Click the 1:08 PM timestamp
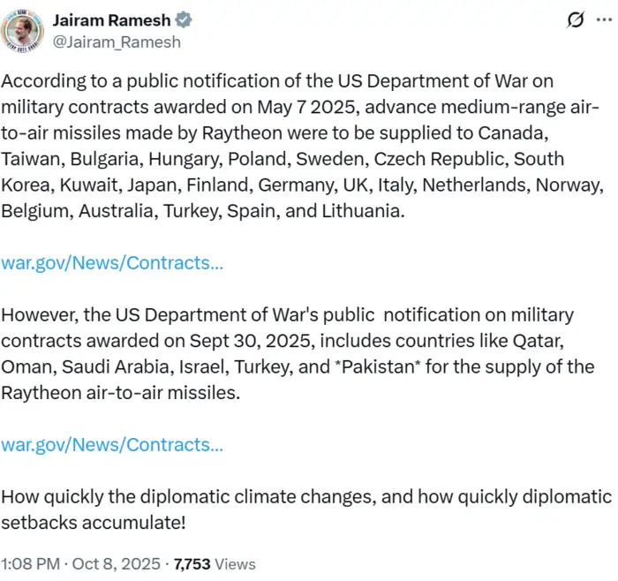Image resolution: width=618 pixels, height=581 pixels. pyautogui.click(x=31, y=563)
